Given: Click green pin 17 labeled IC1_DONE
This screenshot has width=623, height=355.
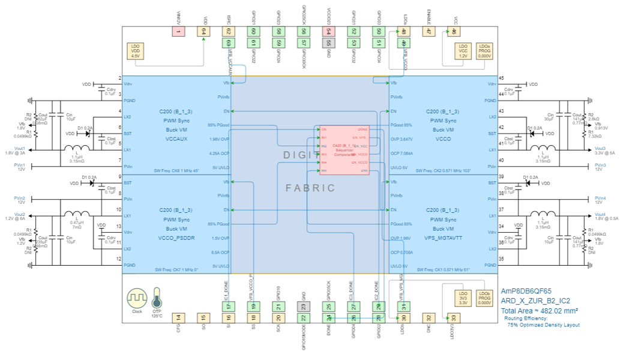Looking at the screenshot, I should (228, 306).
